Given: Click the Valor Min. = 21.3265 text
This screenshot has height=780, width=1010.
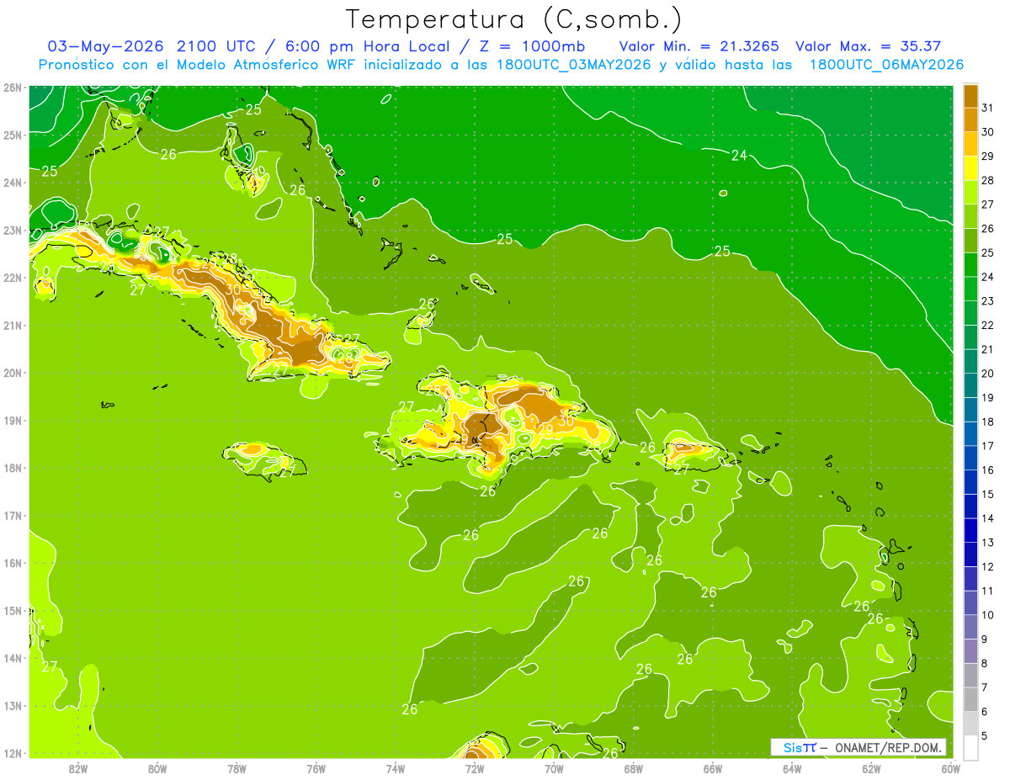Looking at the screenshot, I should 699,46.
